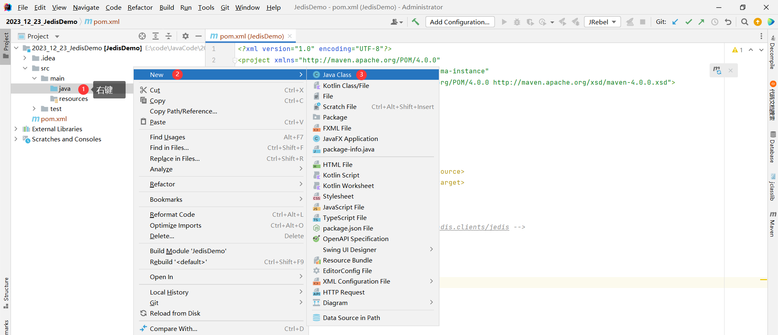This screenshot has width=778, height=335.
Task: Expand External Libraries node
Action: coord(16,129)
